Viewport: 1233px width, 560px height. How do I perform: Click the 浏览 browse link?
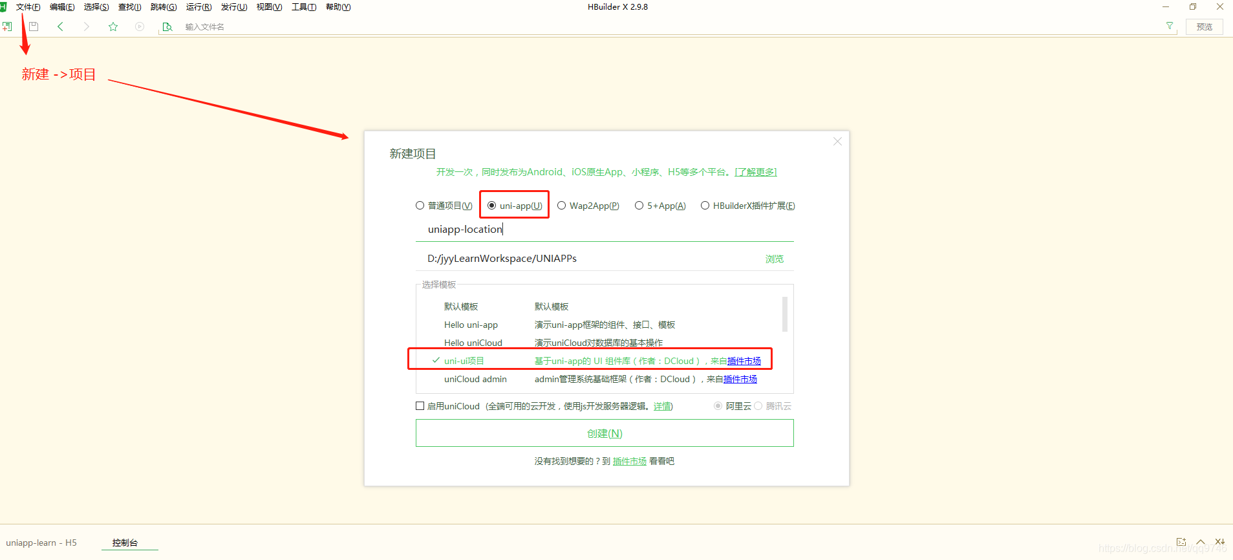774,259
